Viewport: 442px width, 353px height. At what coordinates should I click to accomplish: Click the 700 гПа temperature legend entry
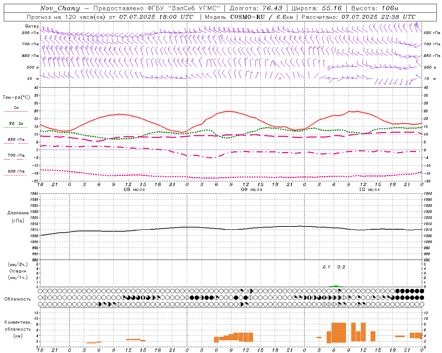coord(16,157)
